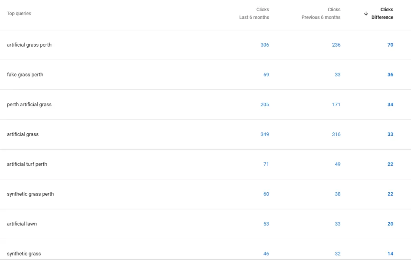Open the 'artificial turf perth' query

(27, 164)
